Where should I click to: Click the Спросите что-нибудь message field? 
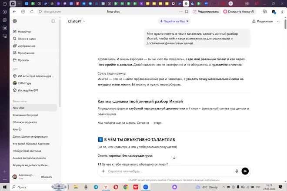tap(170, 171)
